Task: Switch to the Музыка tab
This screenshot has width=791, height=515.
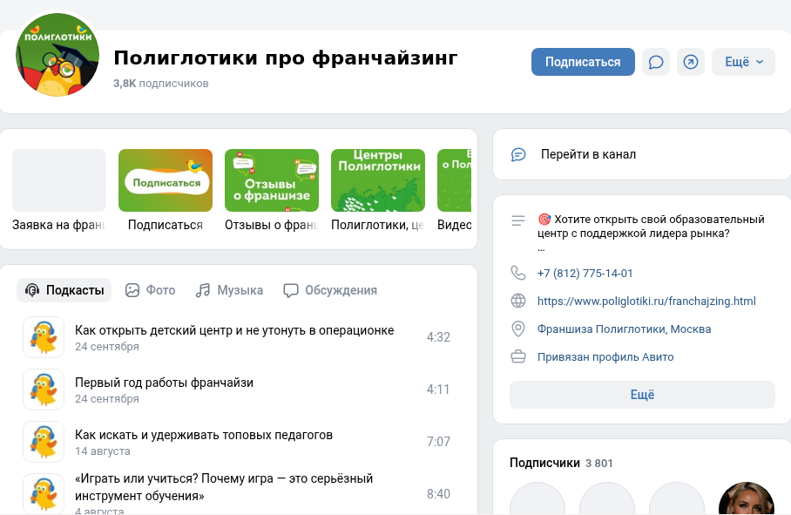Action: click(229, 290)
